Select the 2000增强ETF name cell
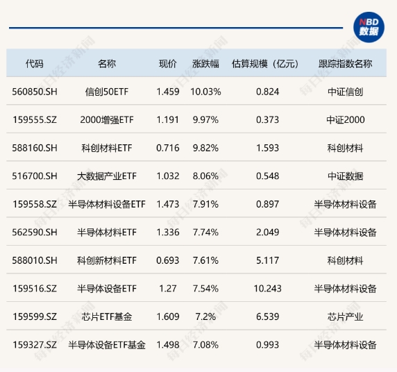Image resolution: width=397 pixels, height=372 pixels. (x=107, y=120)
